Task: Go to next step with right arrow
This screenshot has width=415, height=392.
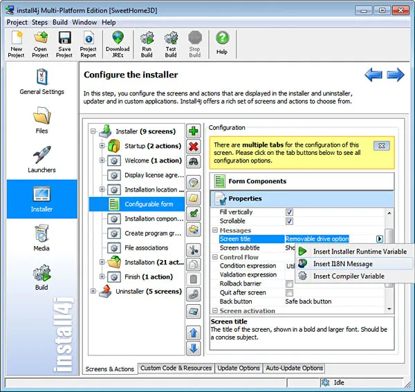Action: coord(396,75)
